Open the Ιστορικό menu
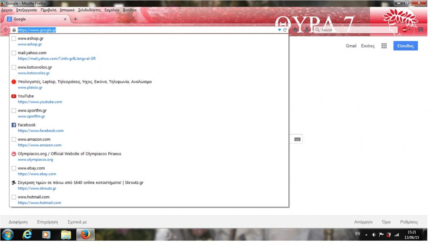The height and width of the screenshot is (246, 432). [x=67, y=10]
